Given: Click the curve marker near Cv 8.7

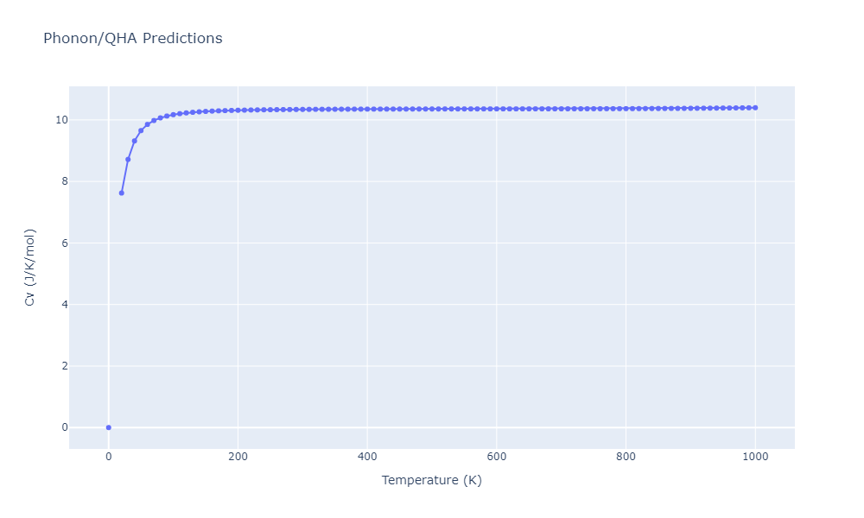Looking at the screenshot, I should (128, 159).
